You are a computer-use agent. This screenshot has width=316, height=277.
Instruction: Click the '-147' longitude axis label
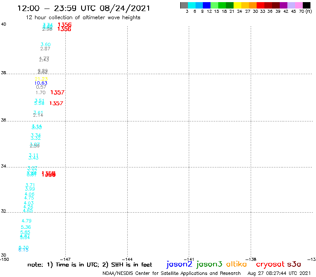point(65,260)
